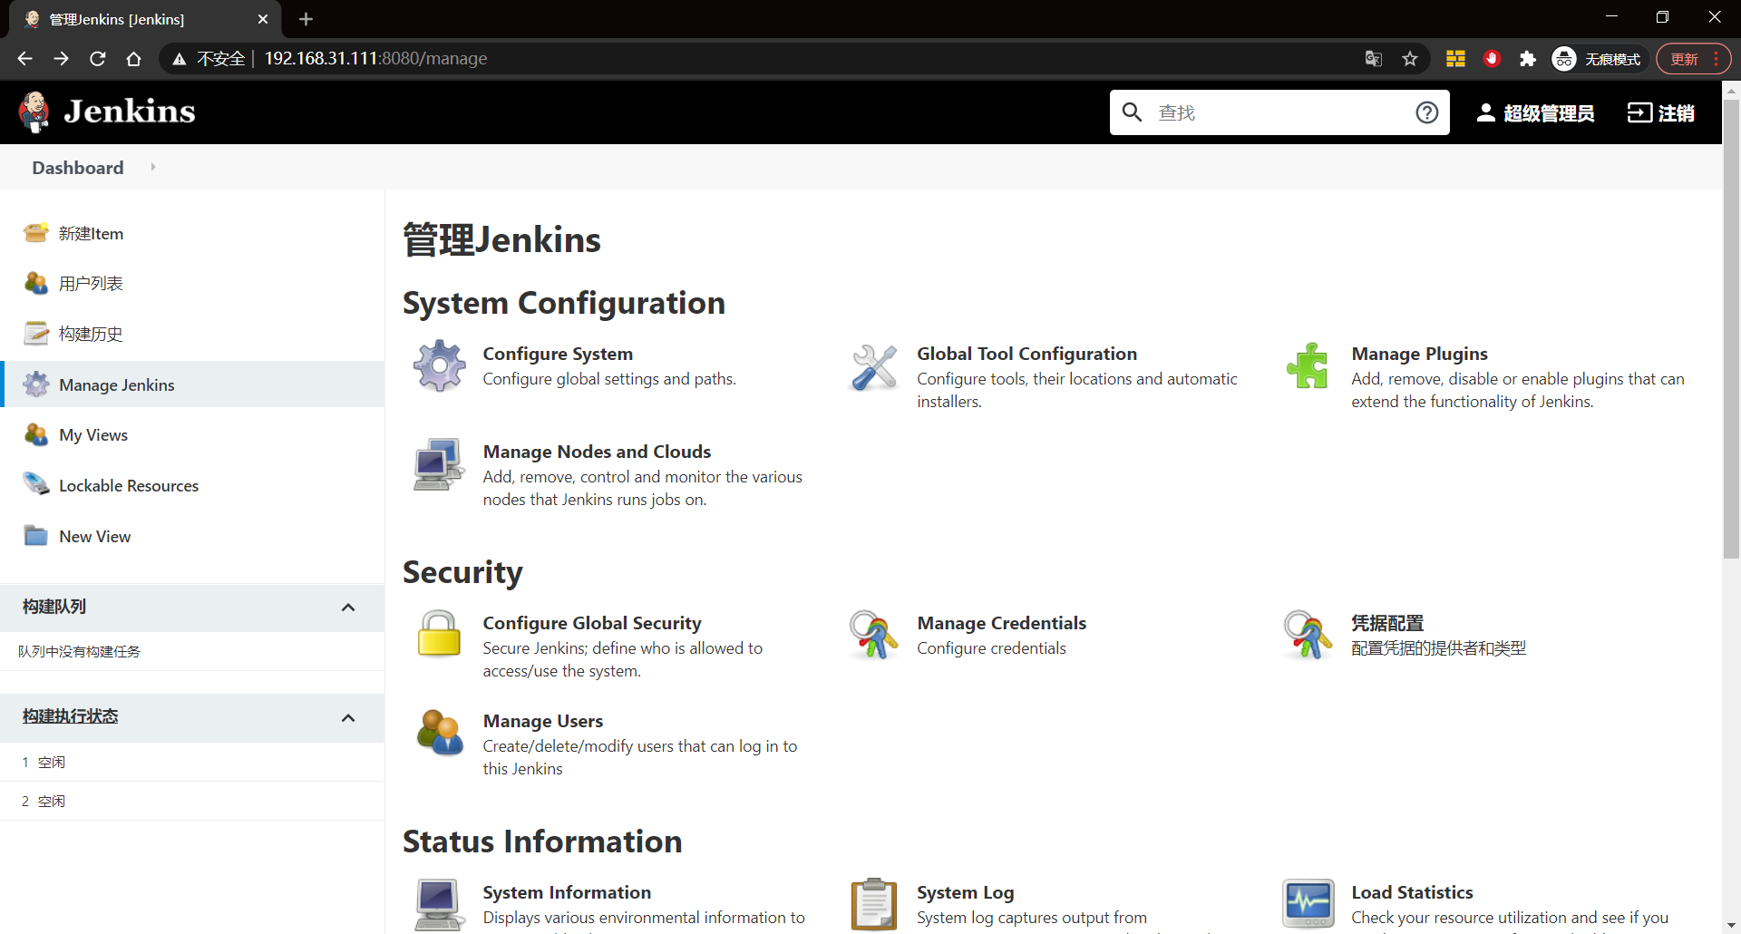Click the browser home icon

pyautogui.click(x=133, y=59)
